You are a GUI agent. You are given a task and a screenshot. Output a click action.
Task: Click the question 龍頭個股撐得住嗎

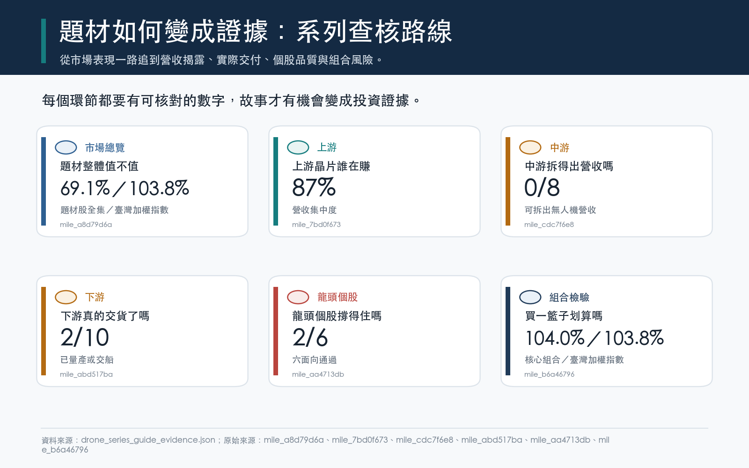[337, 316]
